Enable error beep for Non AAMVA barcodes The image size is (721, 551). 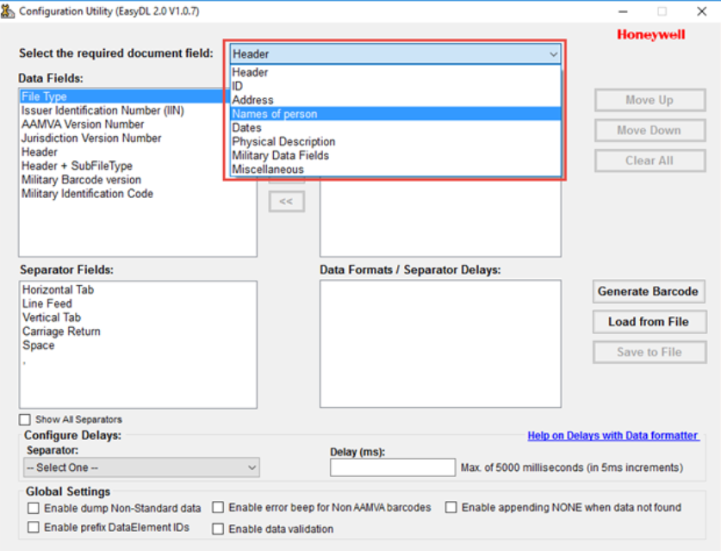218,507
